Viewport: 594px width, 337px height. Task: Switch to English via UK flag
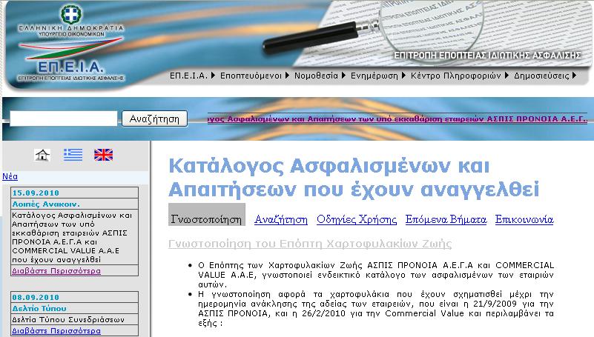[103, 155]
